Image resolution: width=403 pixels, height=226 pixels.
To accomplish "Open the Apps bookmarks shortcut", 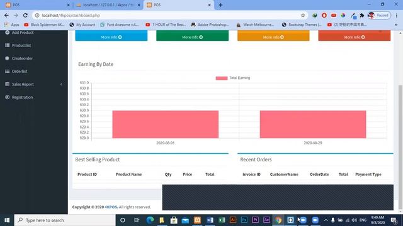I will 12,24.
